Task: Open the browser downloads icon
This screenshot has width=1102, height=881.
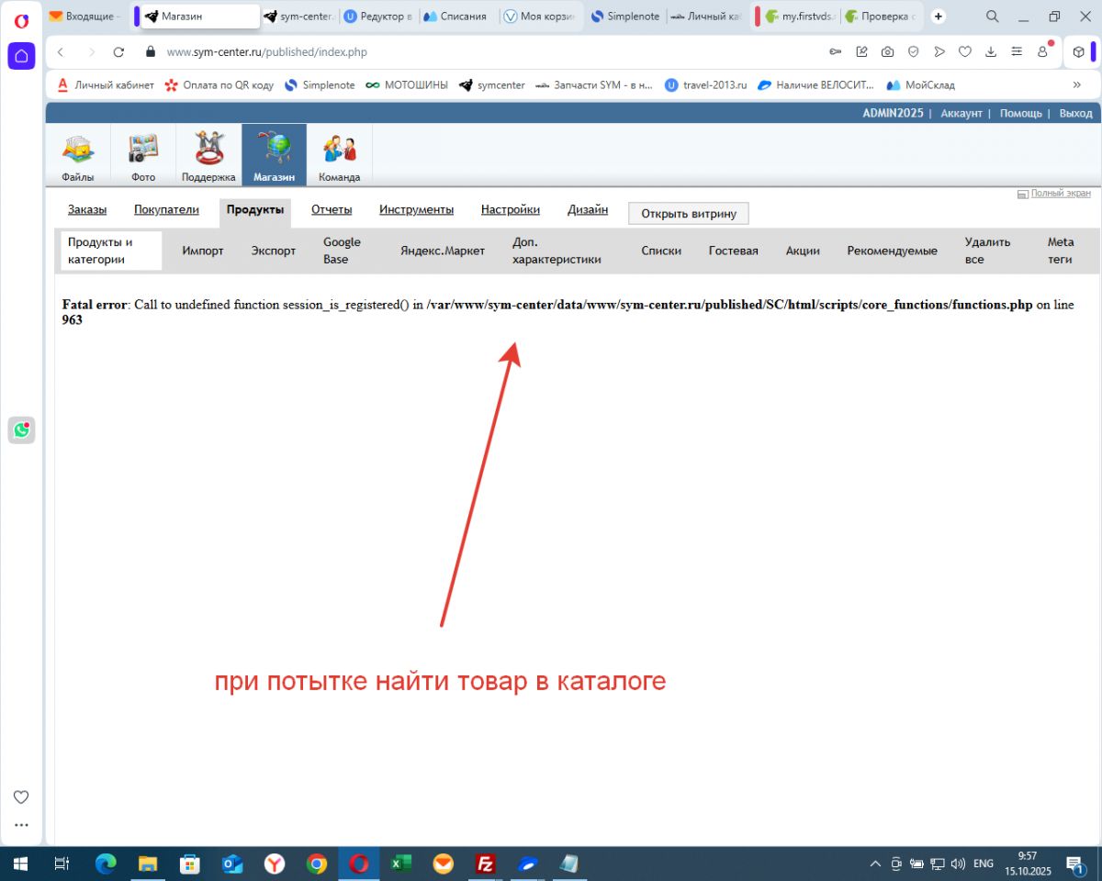Action: point(991,52)
